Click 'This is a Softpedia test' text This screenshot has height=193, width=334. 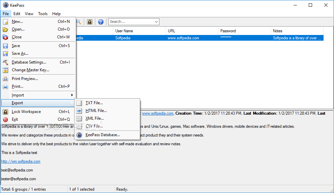(x=19, y=153)
